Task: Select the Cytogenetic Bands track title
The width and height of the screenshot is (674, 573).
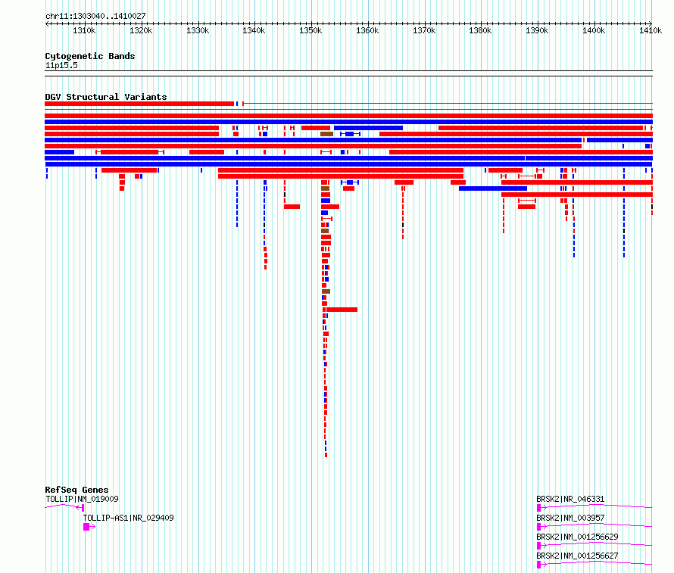Action: point(90,56)
